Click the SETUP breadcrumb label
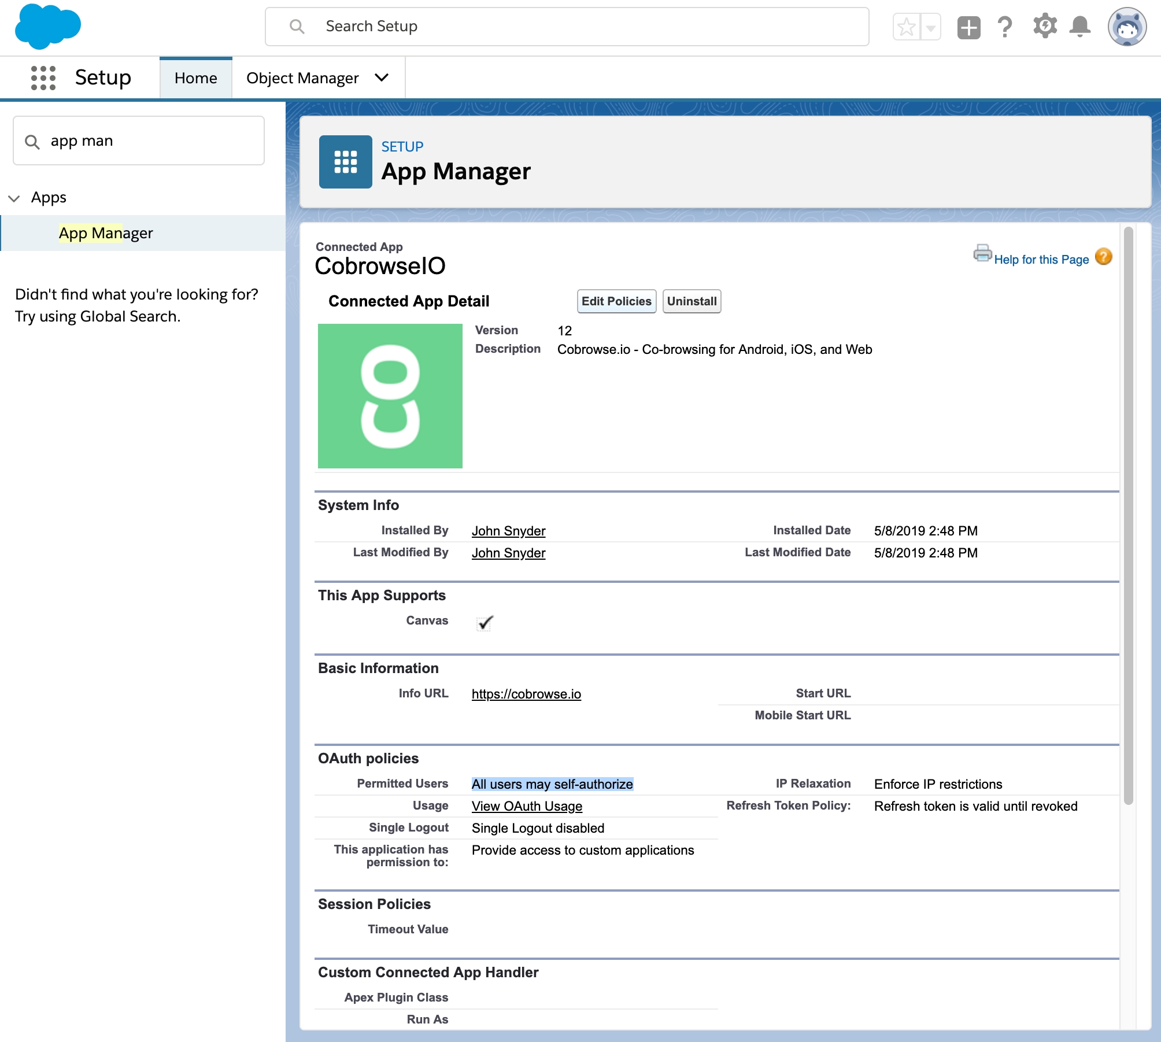 tap(402, 147)
